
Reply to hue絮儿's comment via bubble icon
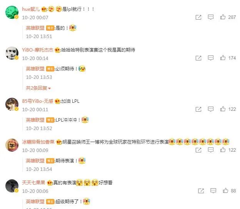pyautogui.click(x=211, y=17)
